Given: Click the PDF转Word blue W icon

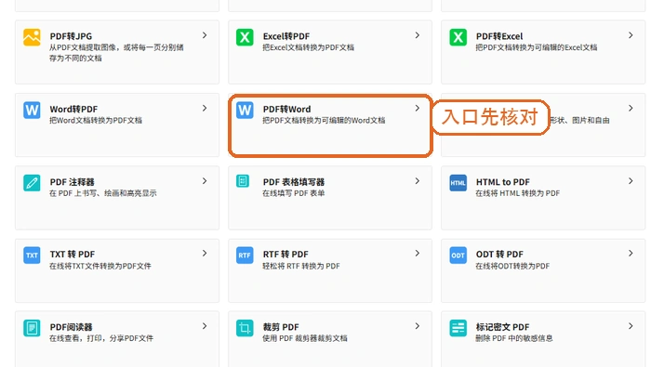Looking at the screenshot, I should pos(245,111).
